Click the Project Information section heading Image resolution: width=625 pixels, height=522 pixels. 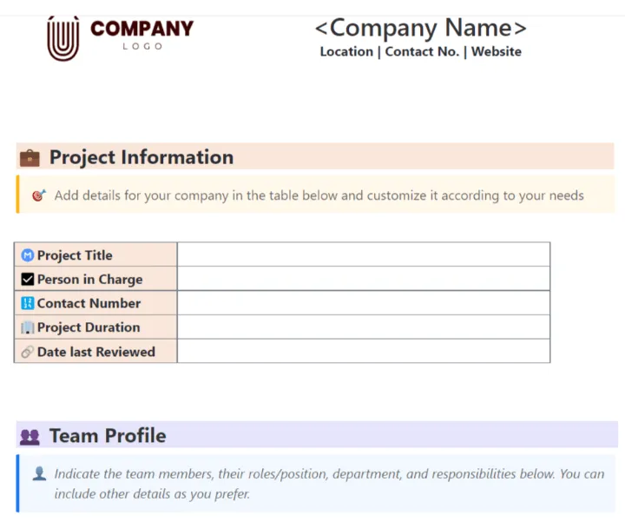tap(141, 157)
